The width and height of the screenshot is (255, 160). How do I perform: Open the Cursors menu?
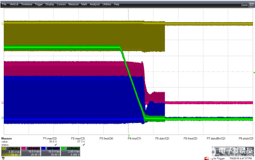coord(61,4)
